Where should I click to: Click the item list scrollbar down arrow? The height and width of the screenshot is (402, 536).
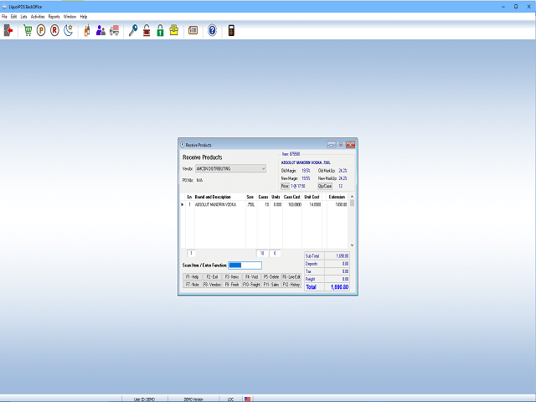coord(352,245)
